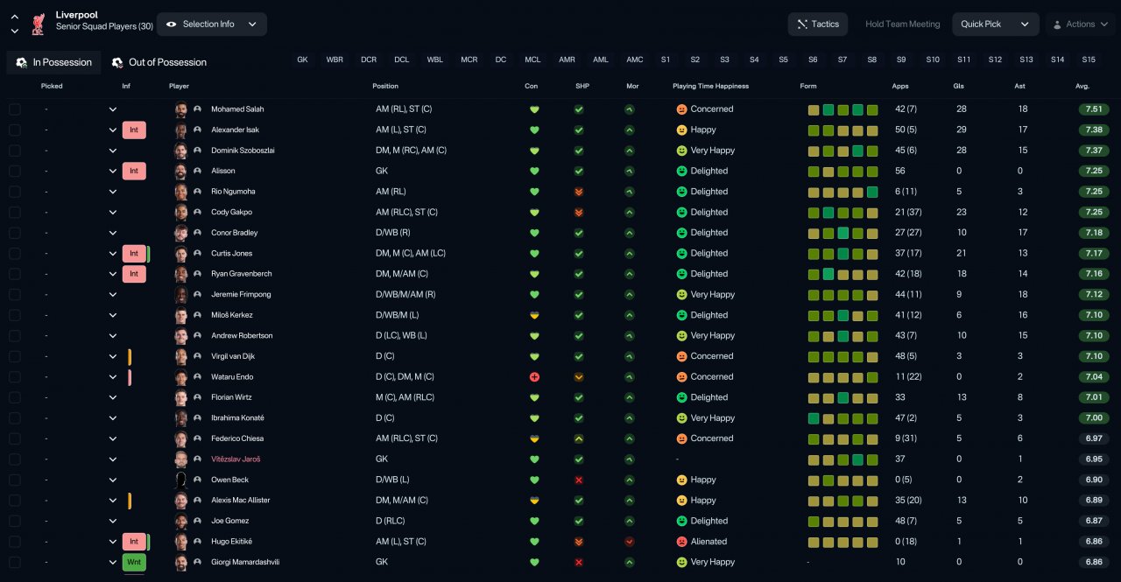Tick the checkbox for Alexander Isak
1121x582 pixels.
pyautogui.click(x=15, y=130)
